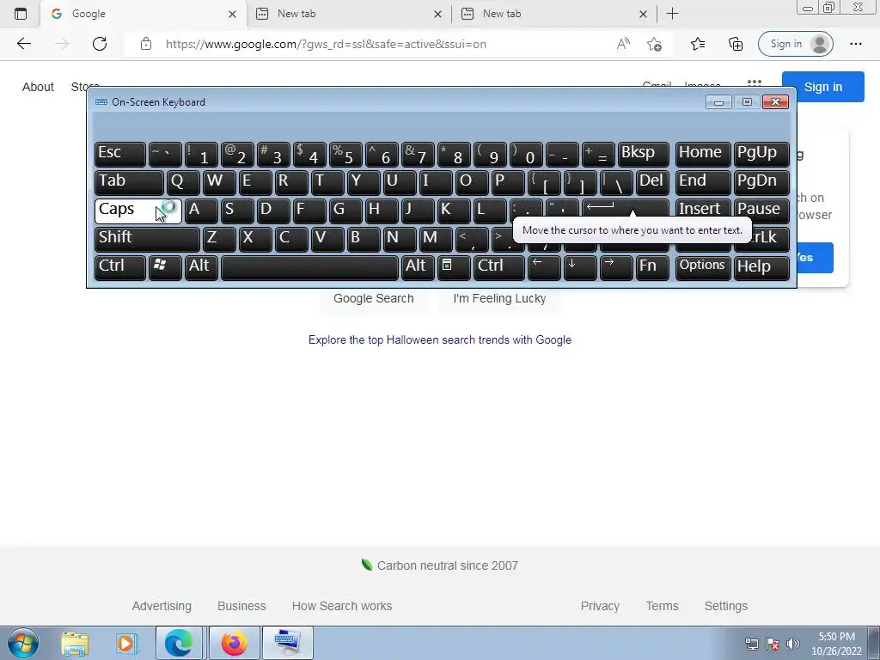Open Edge Settings and more menu
880x660 pixels.
pyautogui.click(x=855, y=44)
